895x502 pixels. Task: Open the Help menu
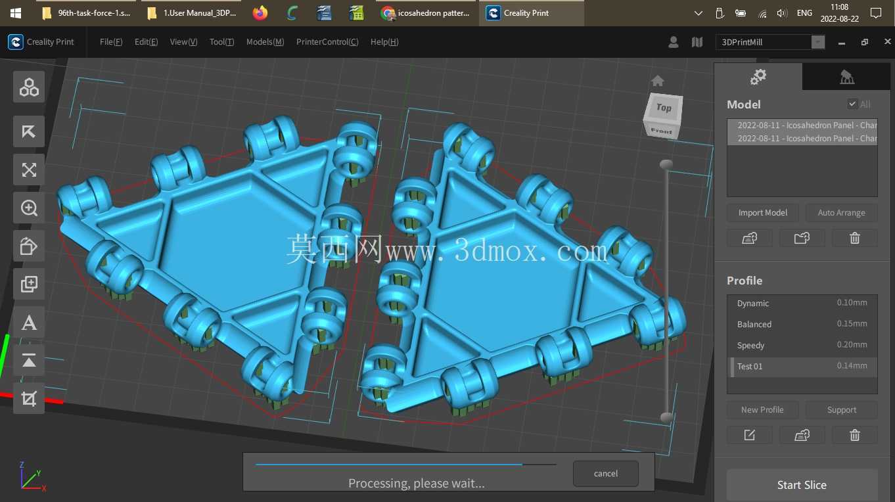pos(384,42)
